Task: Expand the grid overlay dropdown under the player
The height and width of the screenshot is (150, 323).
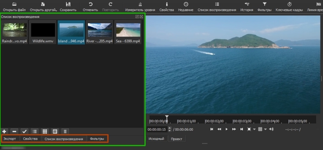Action: (x=265, y=129)
